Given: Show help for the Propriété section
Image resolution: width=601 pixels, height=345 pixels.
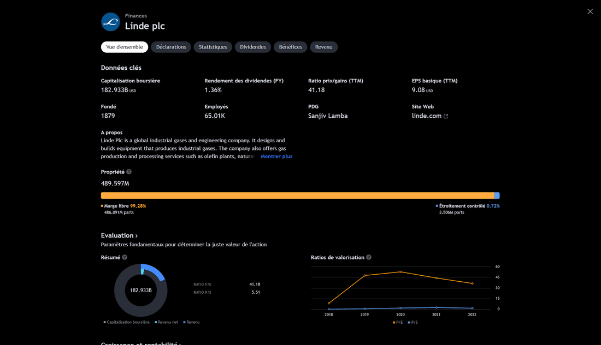Looking at the screenshot, I should click(x=129, y=172).
